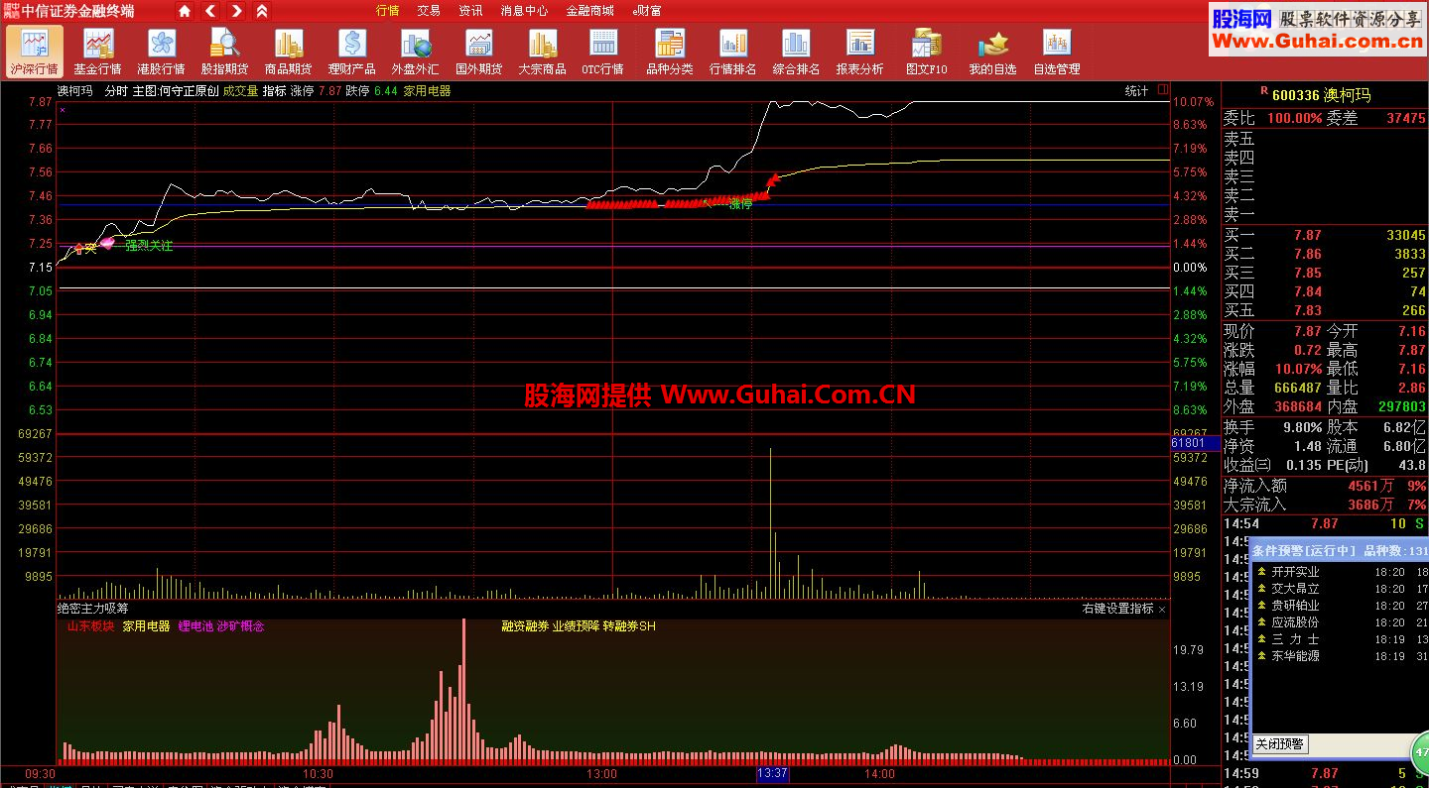Image resolution: width=1429 pixels, height=788 pixels.
Task: Click the 指标 label in chart header
Action: (275, 91)
